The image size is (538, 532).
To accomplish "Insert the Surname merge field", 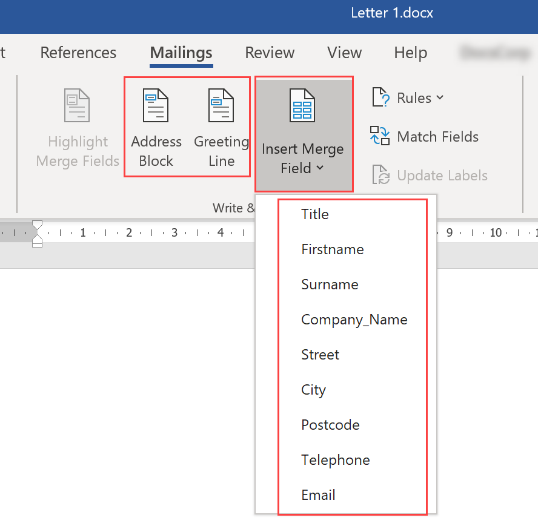I will (330, 284).
